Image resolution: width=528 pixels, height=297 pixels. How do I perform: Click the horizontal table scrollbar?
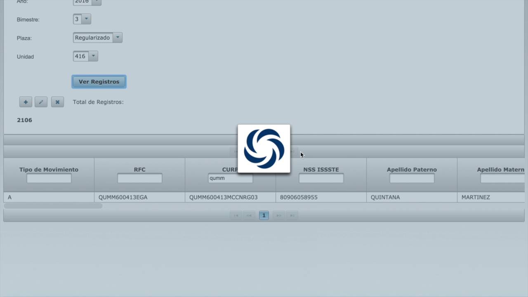(53, 205)
